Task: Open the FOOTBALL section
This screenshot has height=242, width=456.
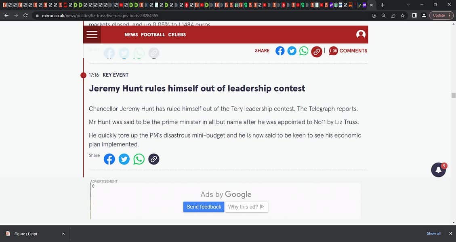Action: [x=153, y=35]
